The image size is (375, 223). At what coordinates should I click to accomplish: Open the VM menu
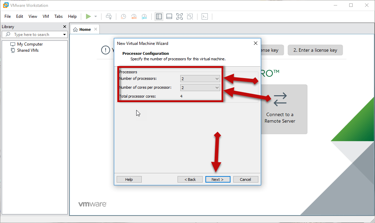pyautogui.click(x=46, y=16)
